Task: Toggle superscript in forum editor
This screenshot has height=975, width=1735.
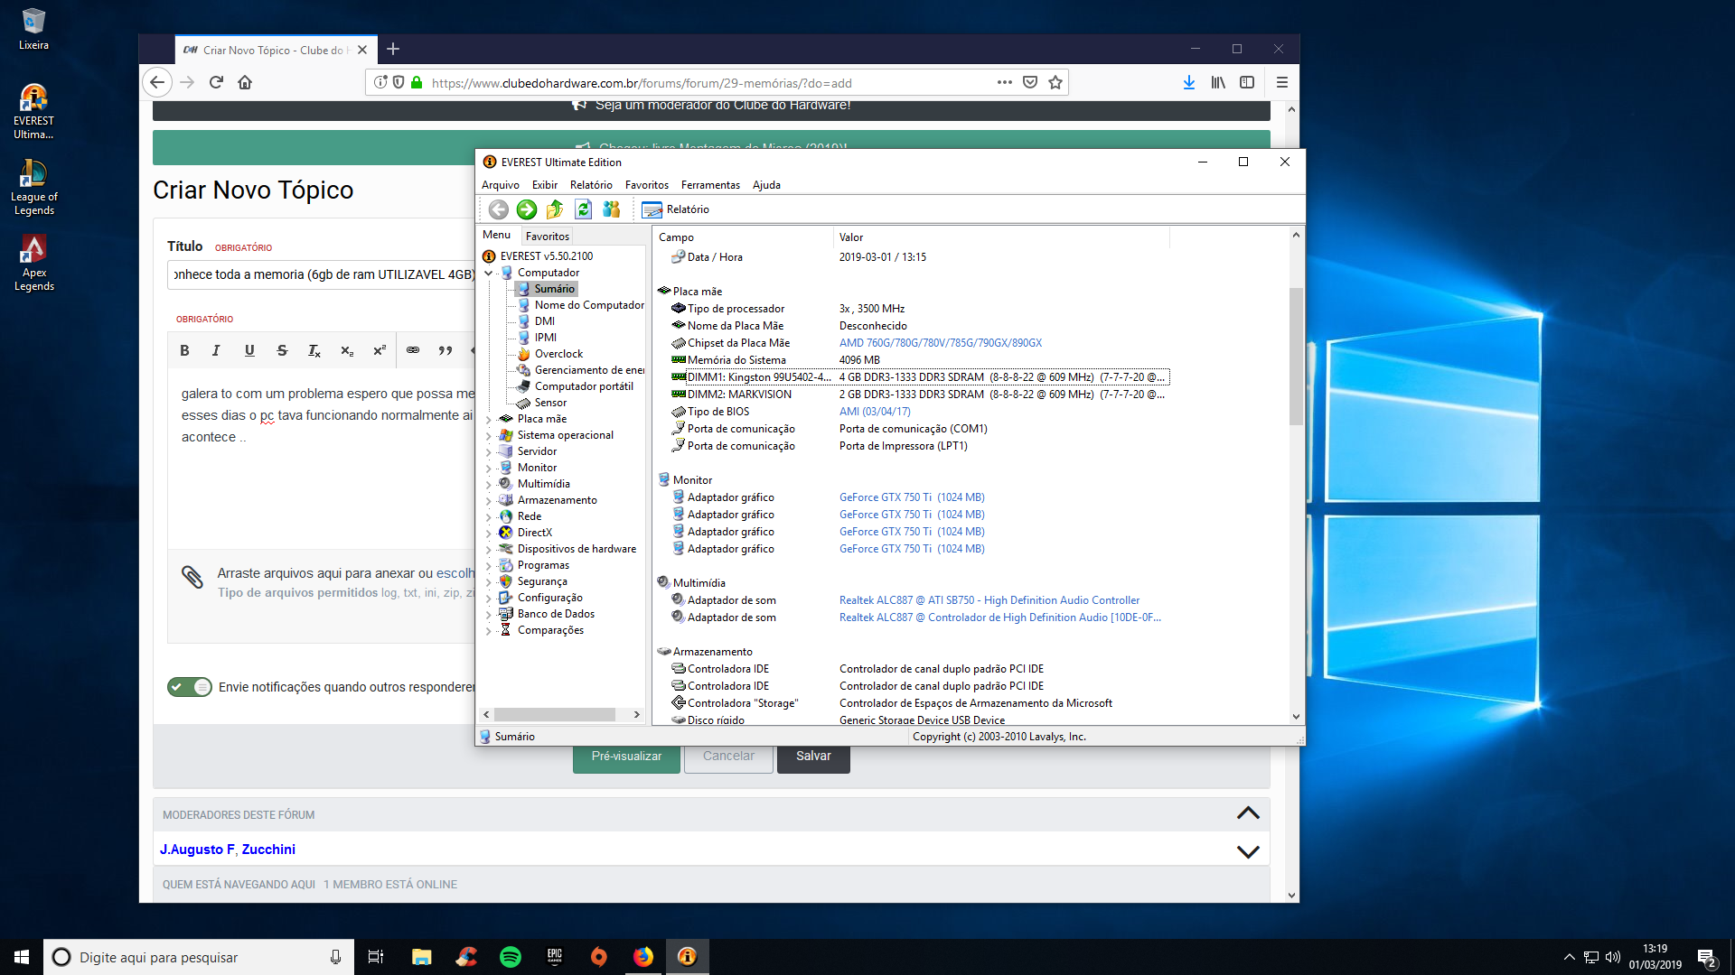Action: (380, 350)
